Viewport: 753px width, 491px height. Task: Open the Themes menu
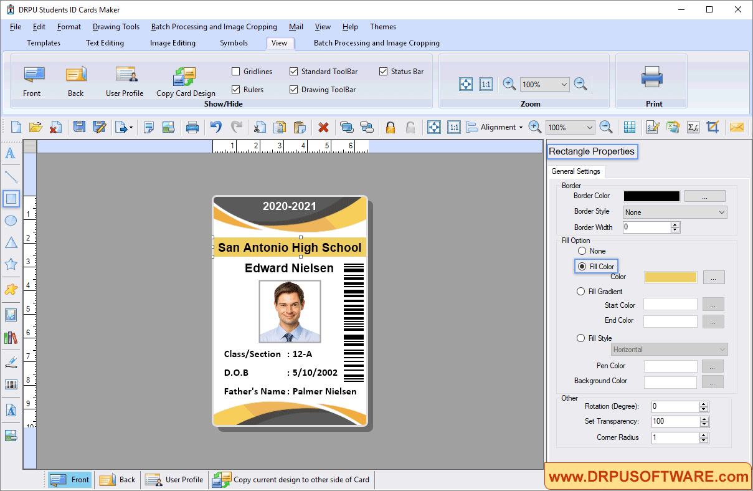[x=383, y=27]
